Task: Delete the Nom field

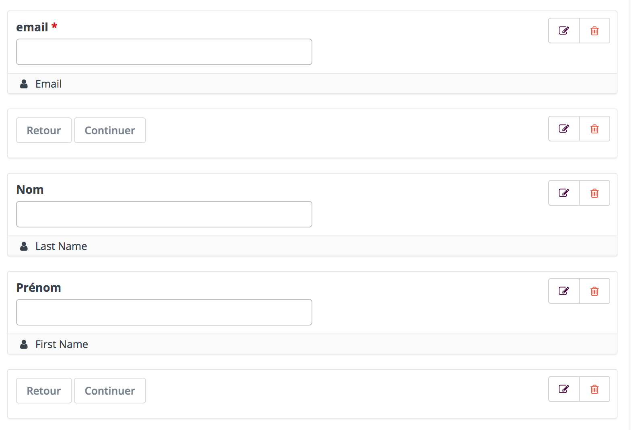Action: (x=595, y=193)
